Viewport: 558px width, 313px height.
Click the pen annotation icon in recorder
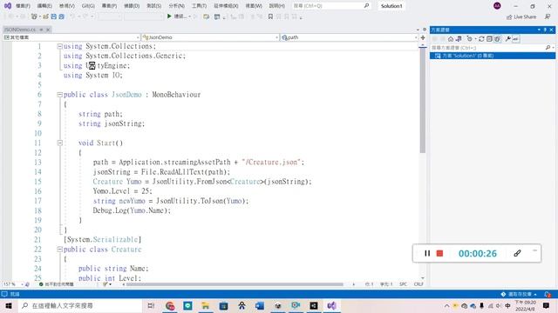click(517, 253)
